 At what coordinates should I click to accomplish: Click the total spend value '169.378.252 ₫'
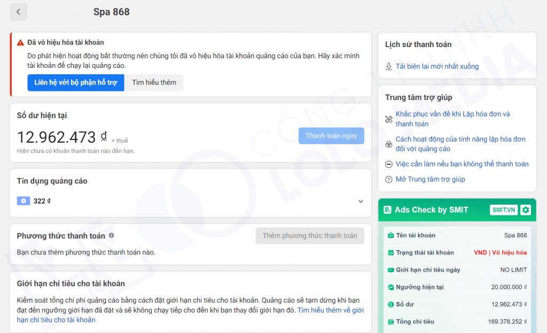pos(507,322)
